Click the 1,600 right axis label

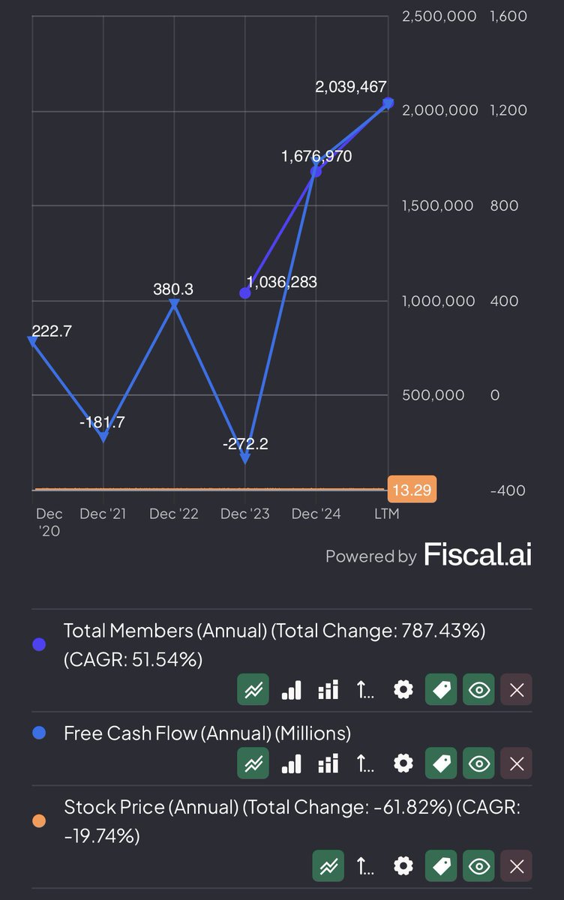[x=508, y=16]
